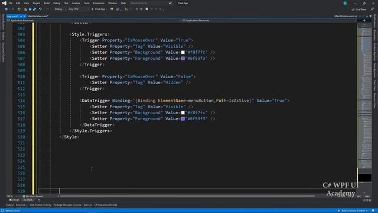Open the Analyze menu
This screenshot has width=378, height=213.
tap(76, 3)
